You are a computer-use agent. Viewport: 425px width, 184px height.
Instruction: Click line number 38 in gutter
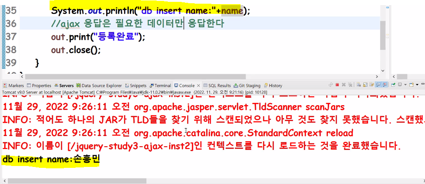coord(11,50)
